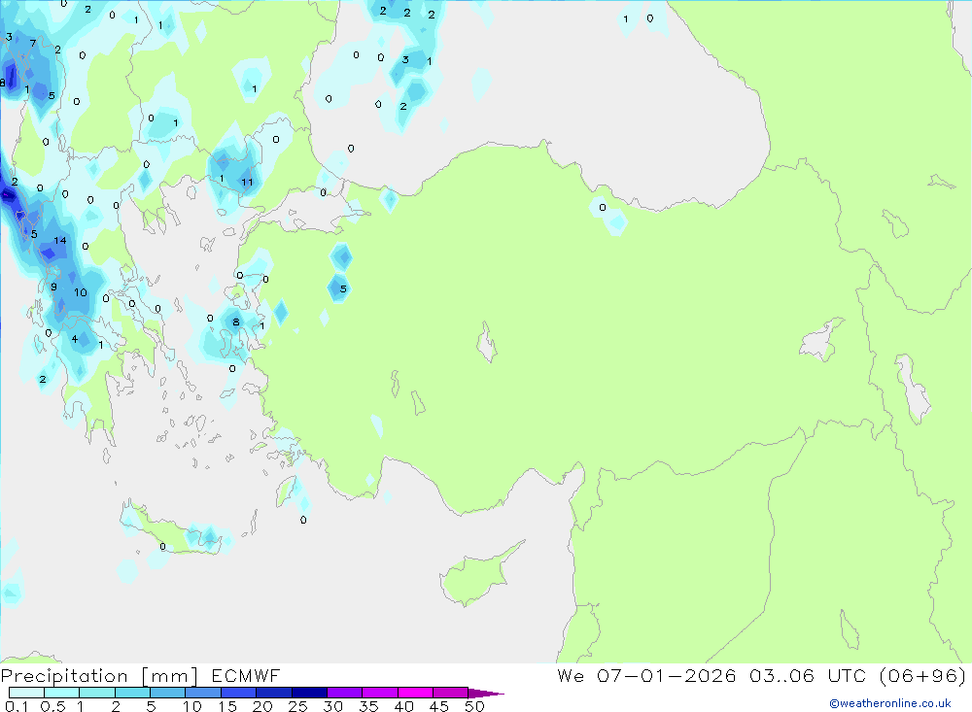The width and height of the screenshot is (972, 712).
Task: Click the '11' precipitation value on the map
Action: click(x=247, y=183)
